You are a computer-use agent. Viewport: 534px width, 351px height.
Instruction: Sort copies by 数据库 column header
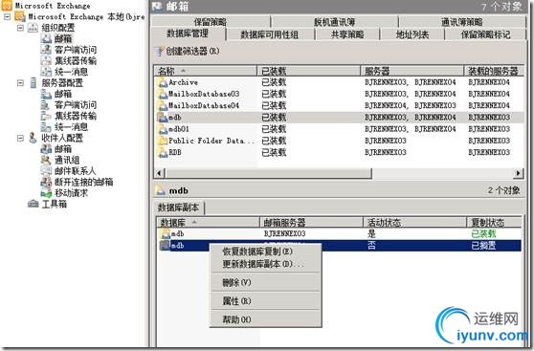pyautogui.click(x=208, y=223)
